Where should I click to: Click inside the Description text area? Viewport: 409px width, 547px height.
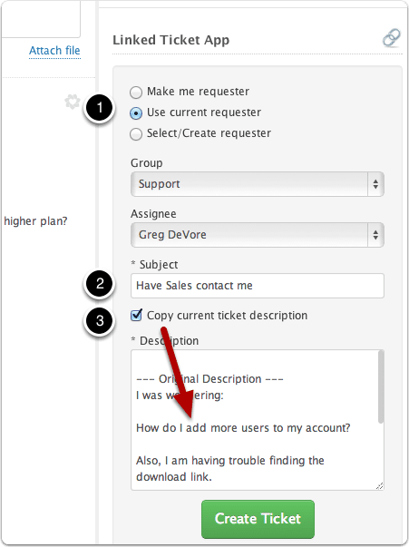[255, 420]
